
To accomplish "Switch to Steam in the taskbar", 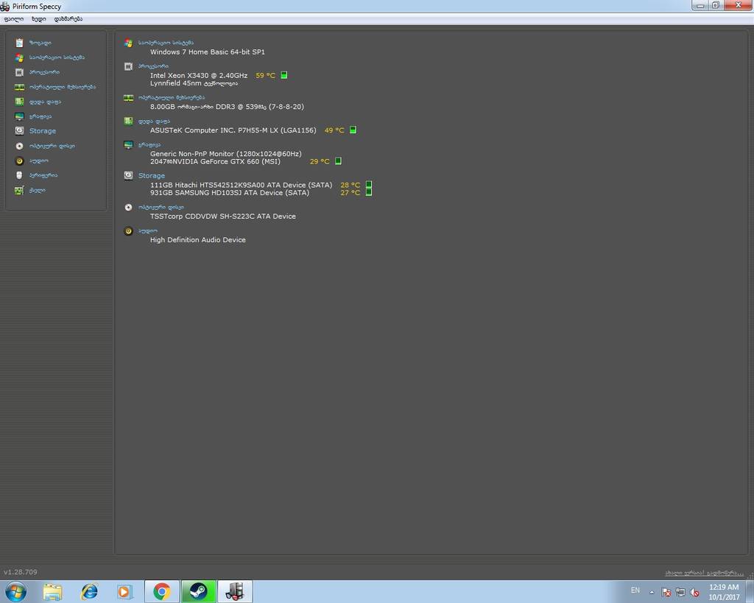I will [x=198, y=591].
